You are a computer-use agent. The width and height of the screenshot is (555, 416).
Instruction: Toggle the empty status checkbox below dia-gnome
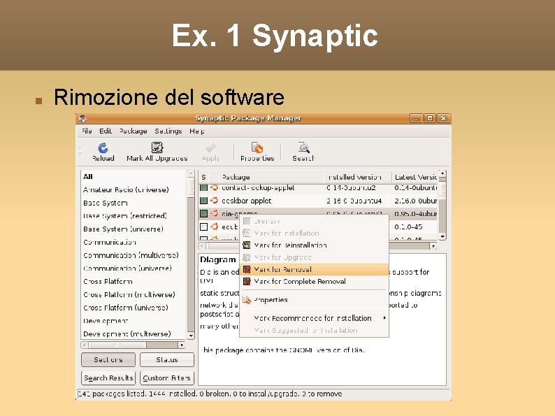pyautogui.click(x=203, y=227)
